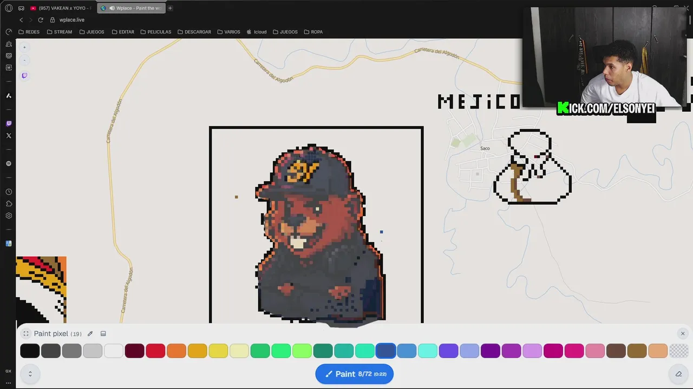Select the light pink color swatch
693x389 pixels.
(x=595, y=351)
